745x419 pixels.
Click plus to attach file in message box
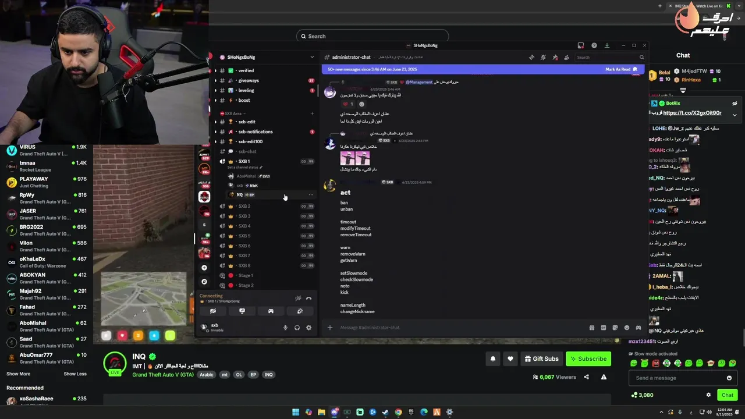pyautogui.click(x=330, y=328)
